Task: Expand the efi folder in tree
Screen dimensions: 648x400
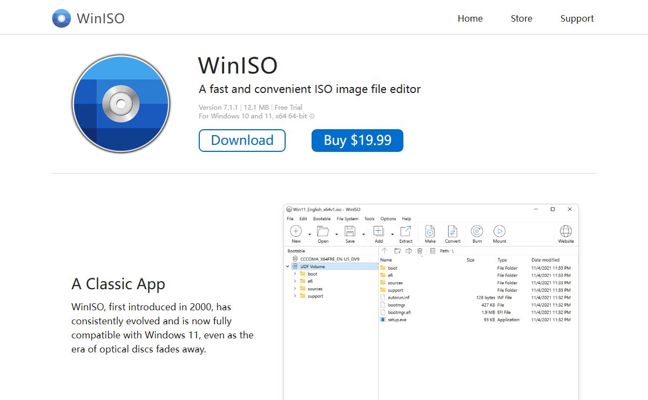Action: click(295, 281)
